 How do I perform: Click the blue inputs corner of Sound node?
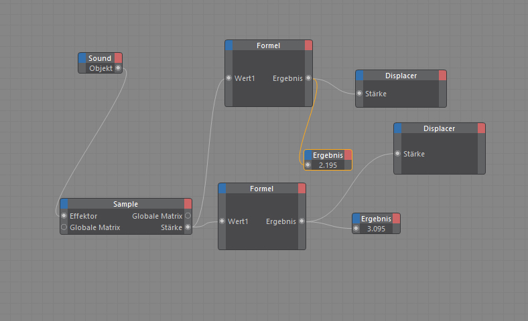[x=82, y=58]
